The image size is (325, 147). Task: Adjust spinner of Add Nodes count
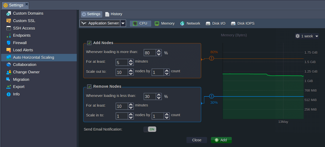(x=167, y=72)
